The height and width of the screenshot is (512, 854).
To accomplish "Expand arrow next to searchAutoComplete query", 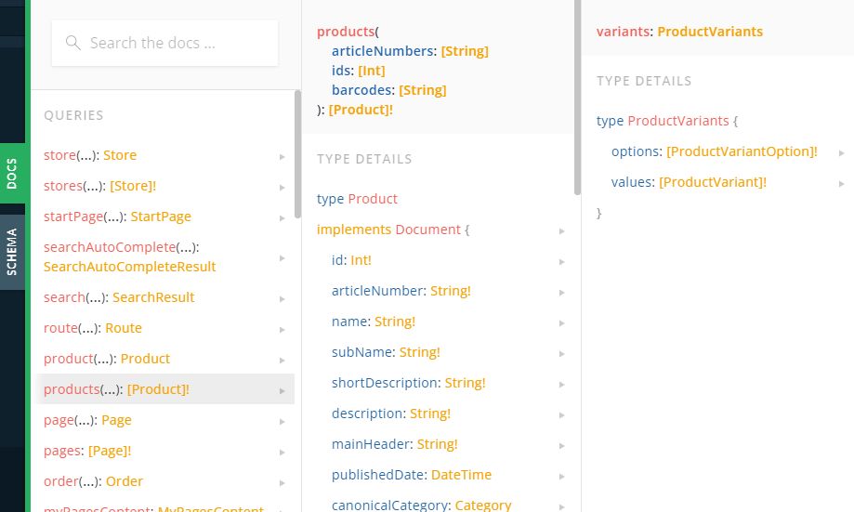I will click(x=282, y=257).
